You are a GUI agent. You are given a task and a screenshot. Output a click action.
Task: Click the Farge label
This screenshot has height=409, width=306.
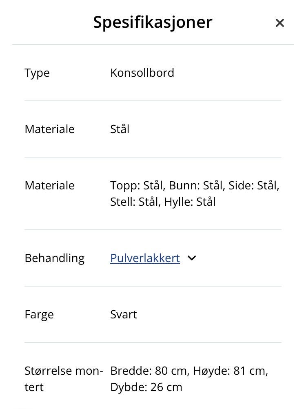[39, 314]
